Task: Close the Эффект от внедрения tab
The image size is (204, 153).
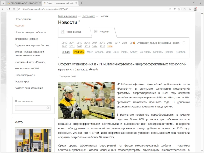Action: click(x=76, y=3)
